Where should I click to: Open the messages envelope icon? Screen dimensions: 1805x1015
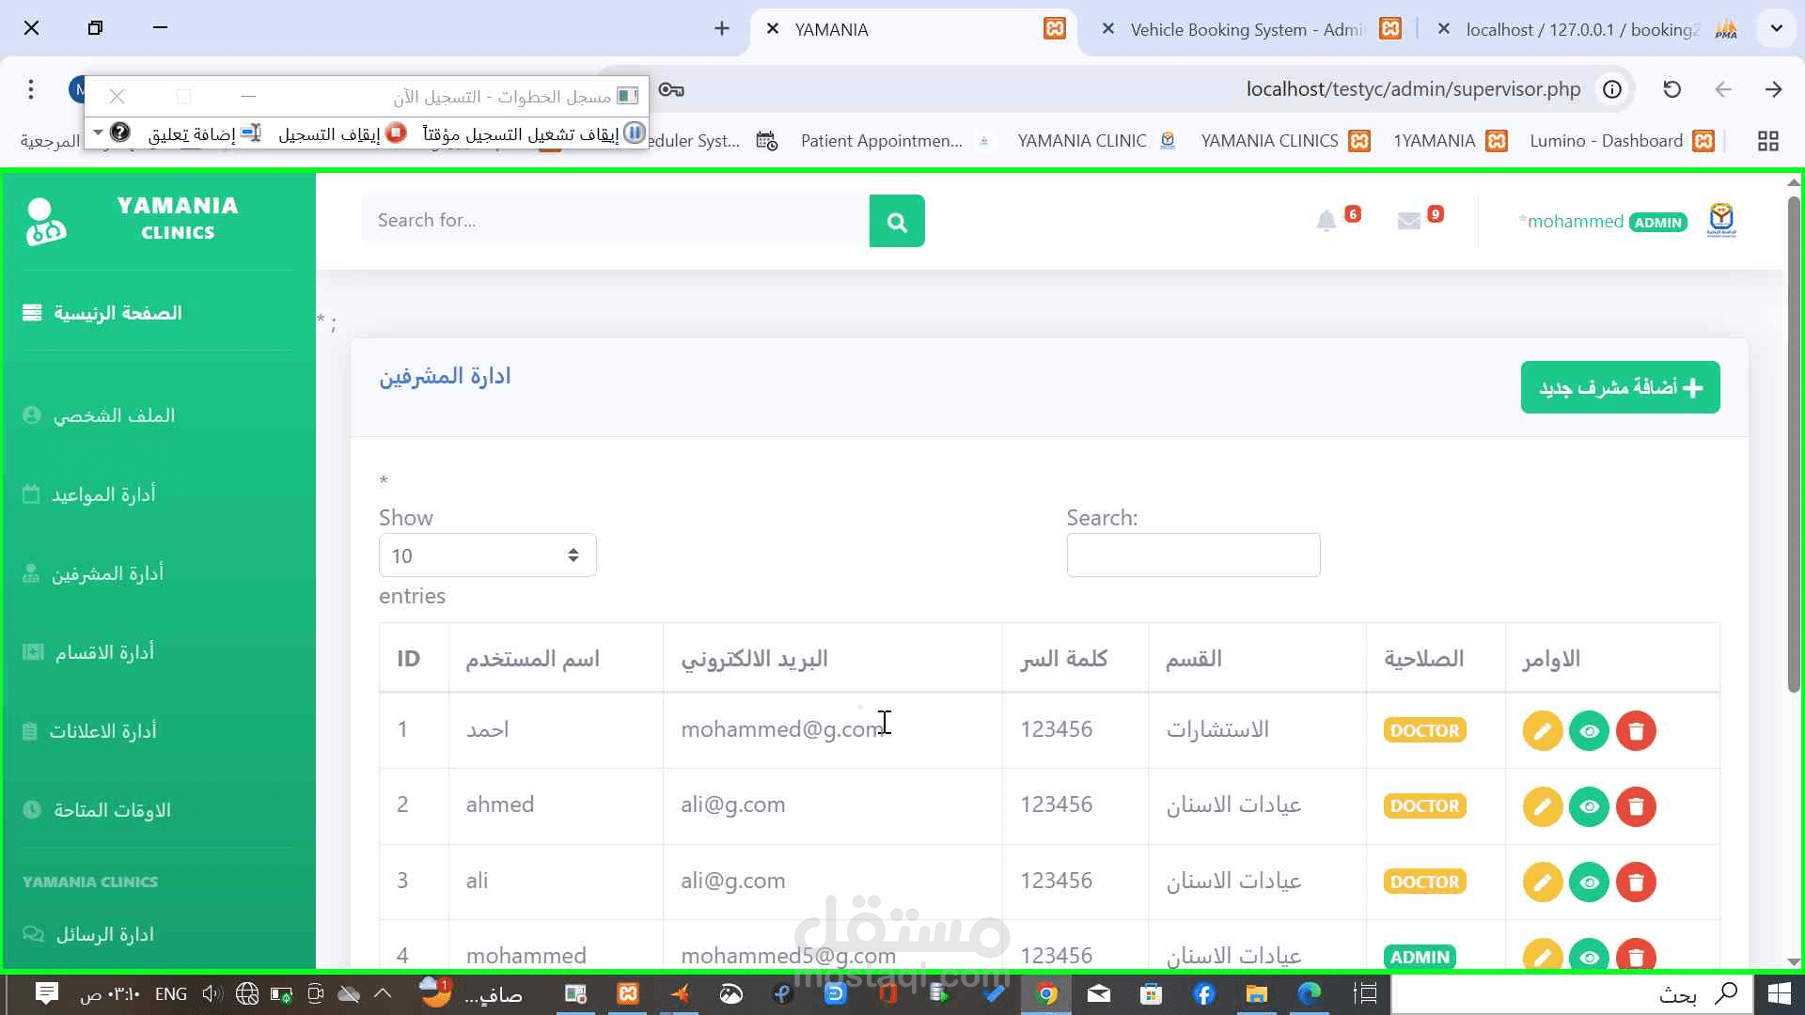[x=1408, y=222]
